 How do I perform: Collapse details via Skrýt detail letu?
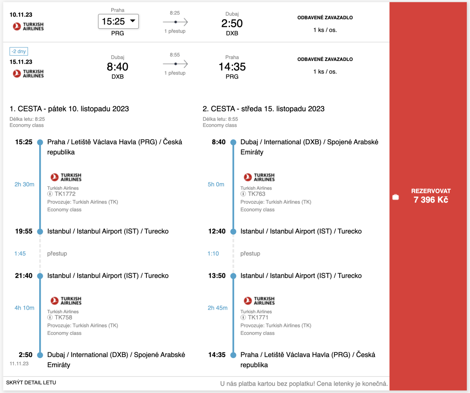pyautogui.click(x=31, y=382)
